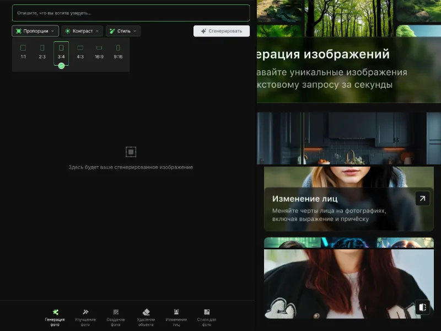Click the Сгенерировать button
Viewport: 441px width, 331px height.
pos(222,31)
